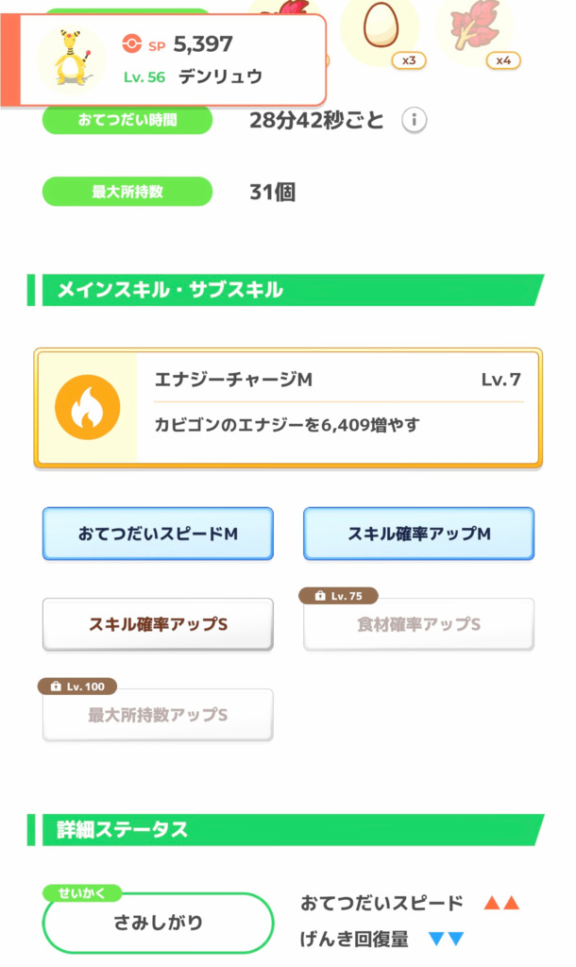576x967 pixels.
Task: Tap the info icon beside 28分42秒ごと
Action: pyautogui.click(x=415, y=121)
